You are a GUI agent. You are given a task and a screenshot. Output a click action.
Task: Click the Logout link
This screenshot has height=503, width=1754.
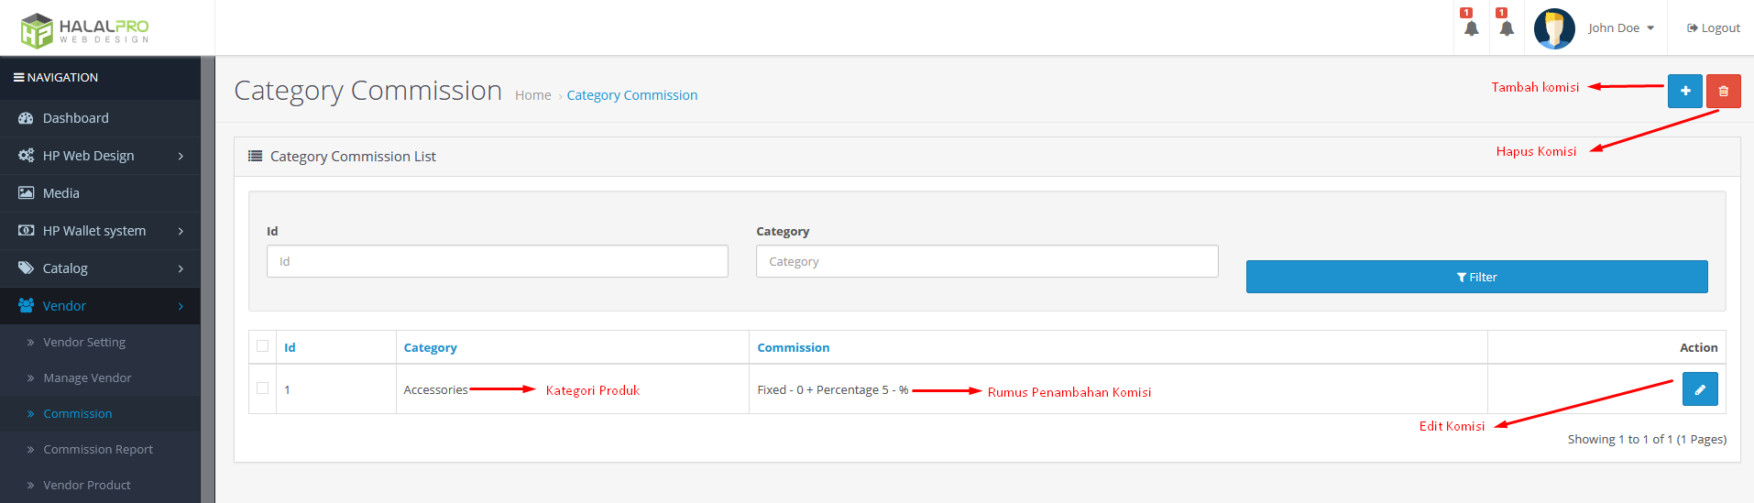1714,28
